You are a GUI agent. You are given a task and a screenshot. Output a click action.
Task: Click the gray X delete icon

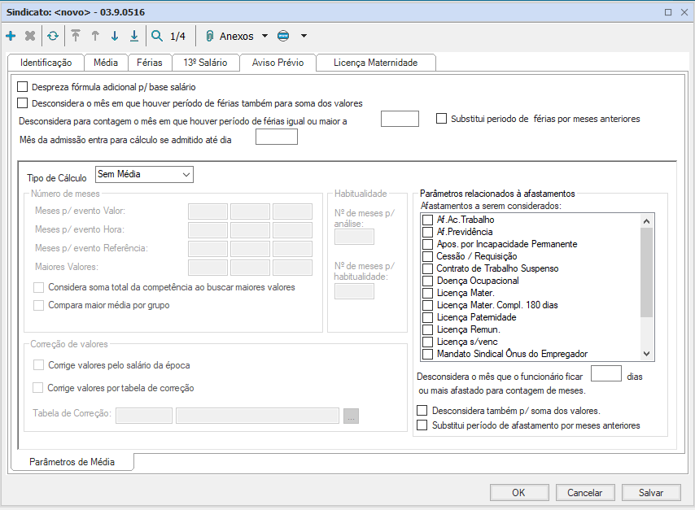(30, 36)
